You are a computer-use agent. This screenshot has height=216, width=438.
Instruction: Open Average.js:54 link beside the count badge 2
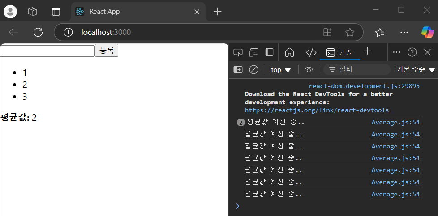pyautogui.click(x=395, y=122)
